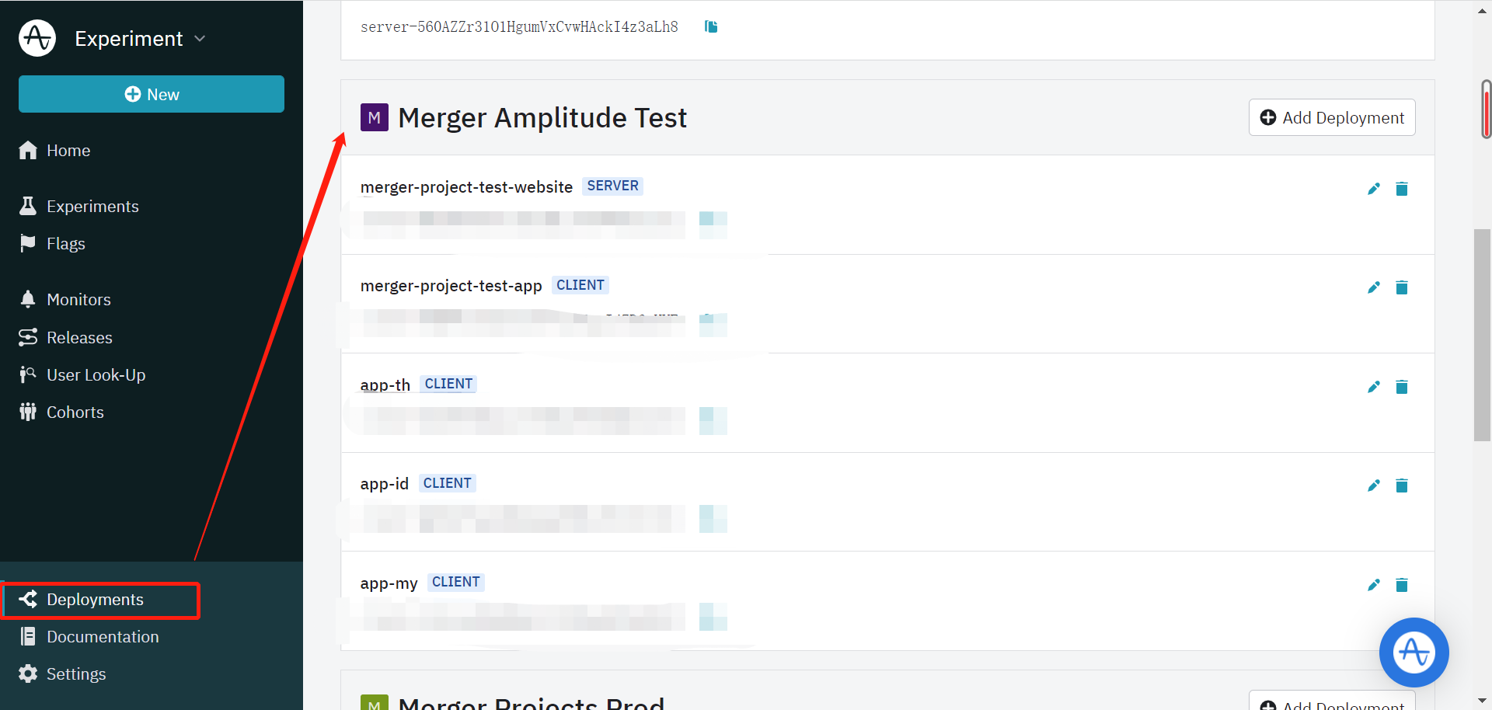Add Deployment to Merger Amplitude Test
This screenshot has width=1492, height=710.
(1332, 117)
